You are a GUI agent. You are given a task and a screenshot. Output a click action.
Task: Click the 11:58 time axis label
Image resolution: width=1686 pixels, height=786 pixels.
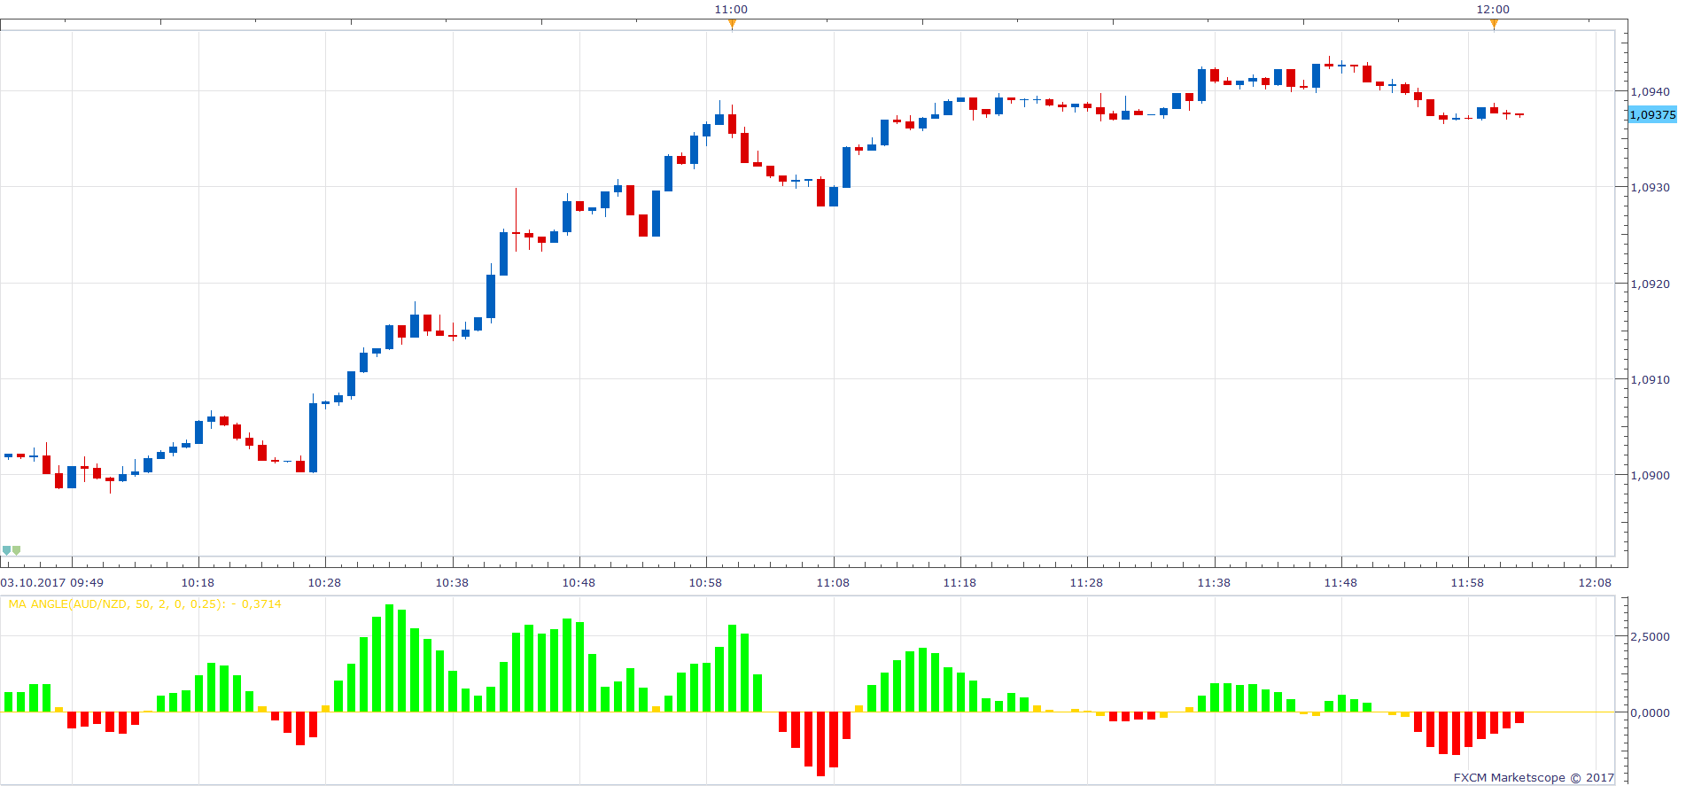pos(1467,582)
